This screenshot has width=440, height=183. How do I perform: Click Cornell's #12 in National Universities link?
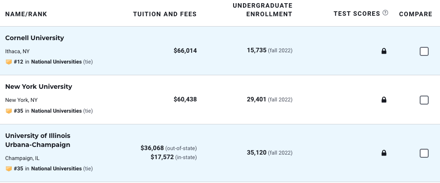(x=48, y=62)
